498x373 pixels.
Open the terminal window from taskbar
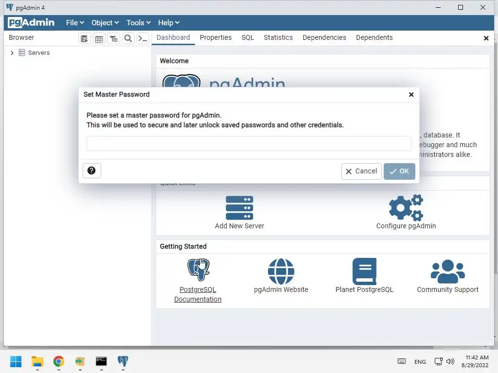pyautogui.click(x=101, y=361)
